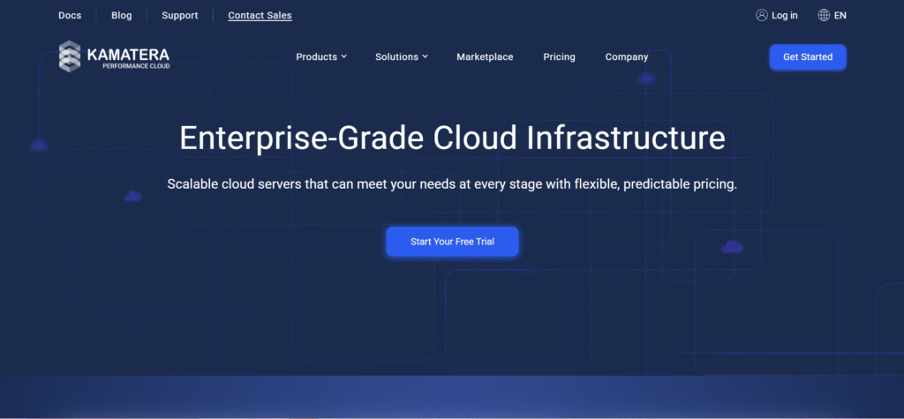Select Company in the navigation bar
The width and height of the screenshot is (904, 419).
pyautogui.click(x=627, y=56)
